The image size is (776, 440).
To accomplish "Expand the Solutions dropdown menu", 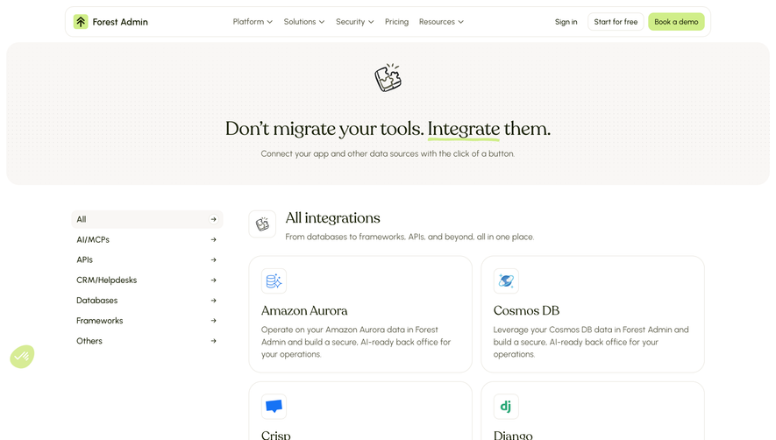I will coord(304,22).
